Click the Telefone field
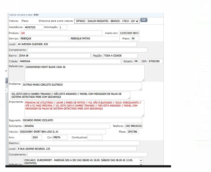 pos(134,126)
